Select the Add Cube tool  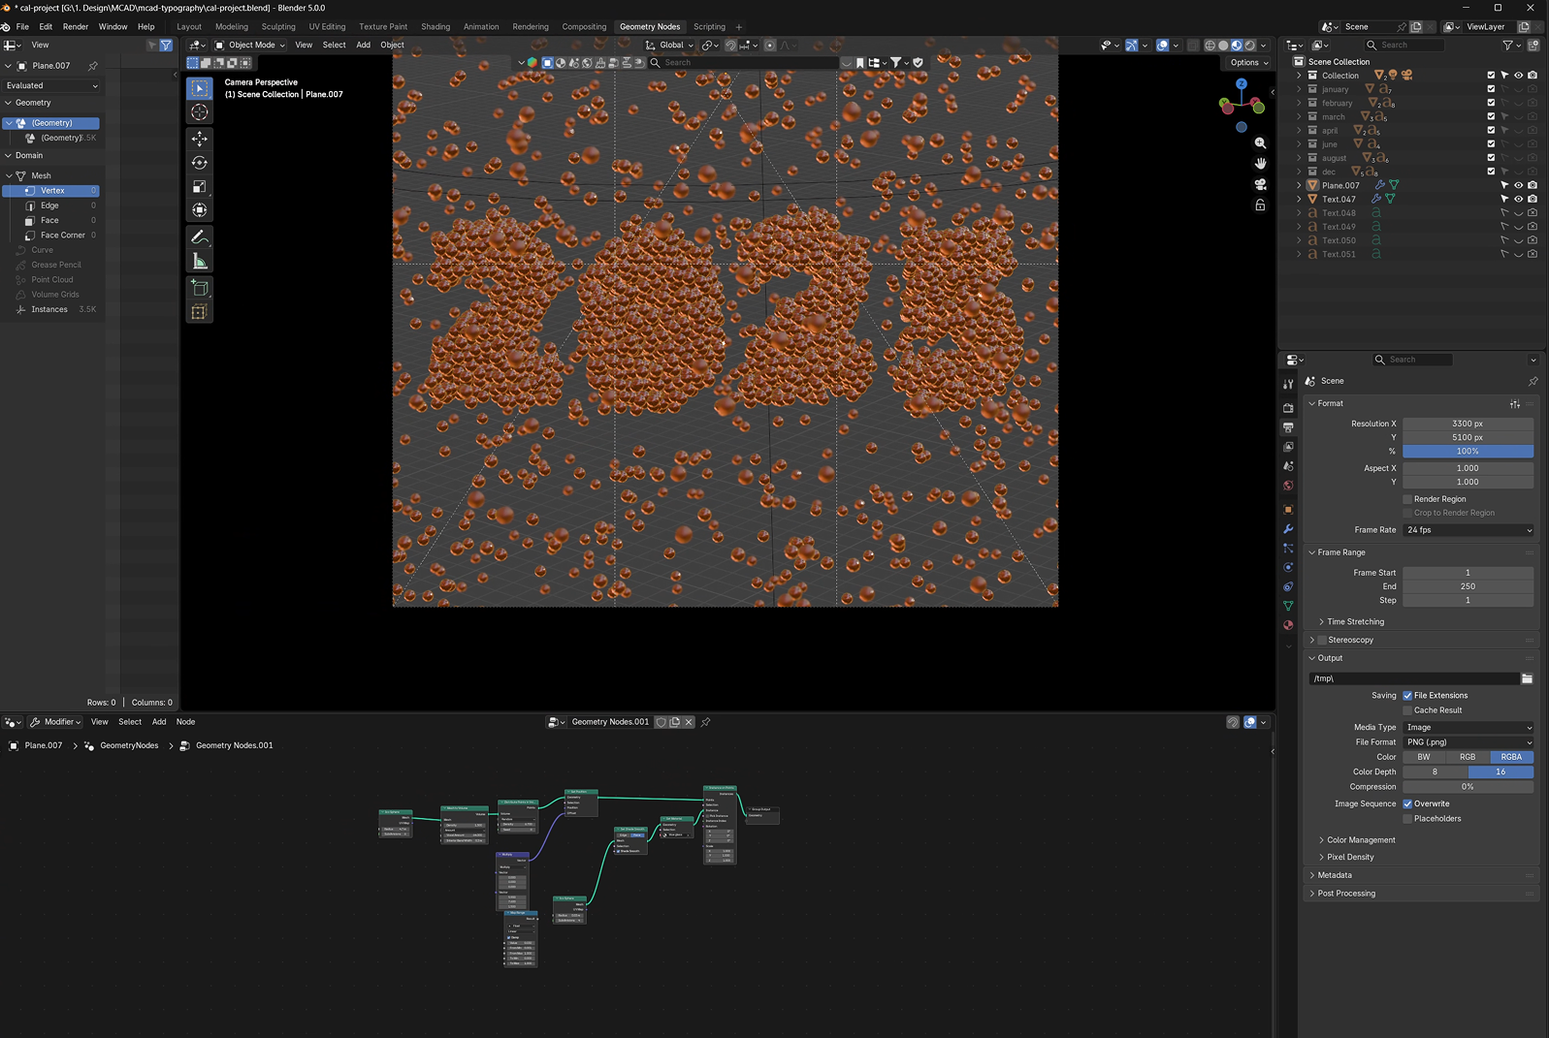[200, 287]
